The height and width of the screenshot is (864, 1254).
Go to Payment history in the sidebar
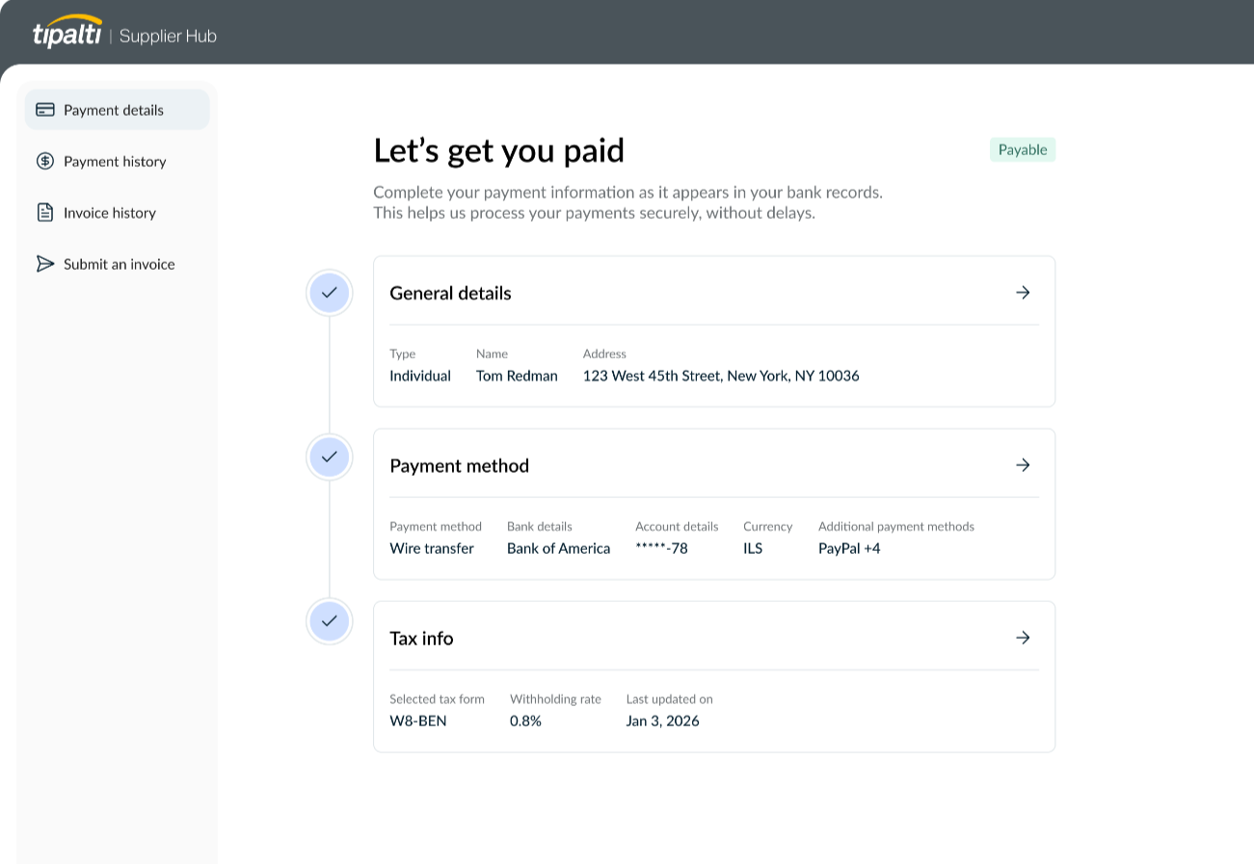click(x=117, y=161)
